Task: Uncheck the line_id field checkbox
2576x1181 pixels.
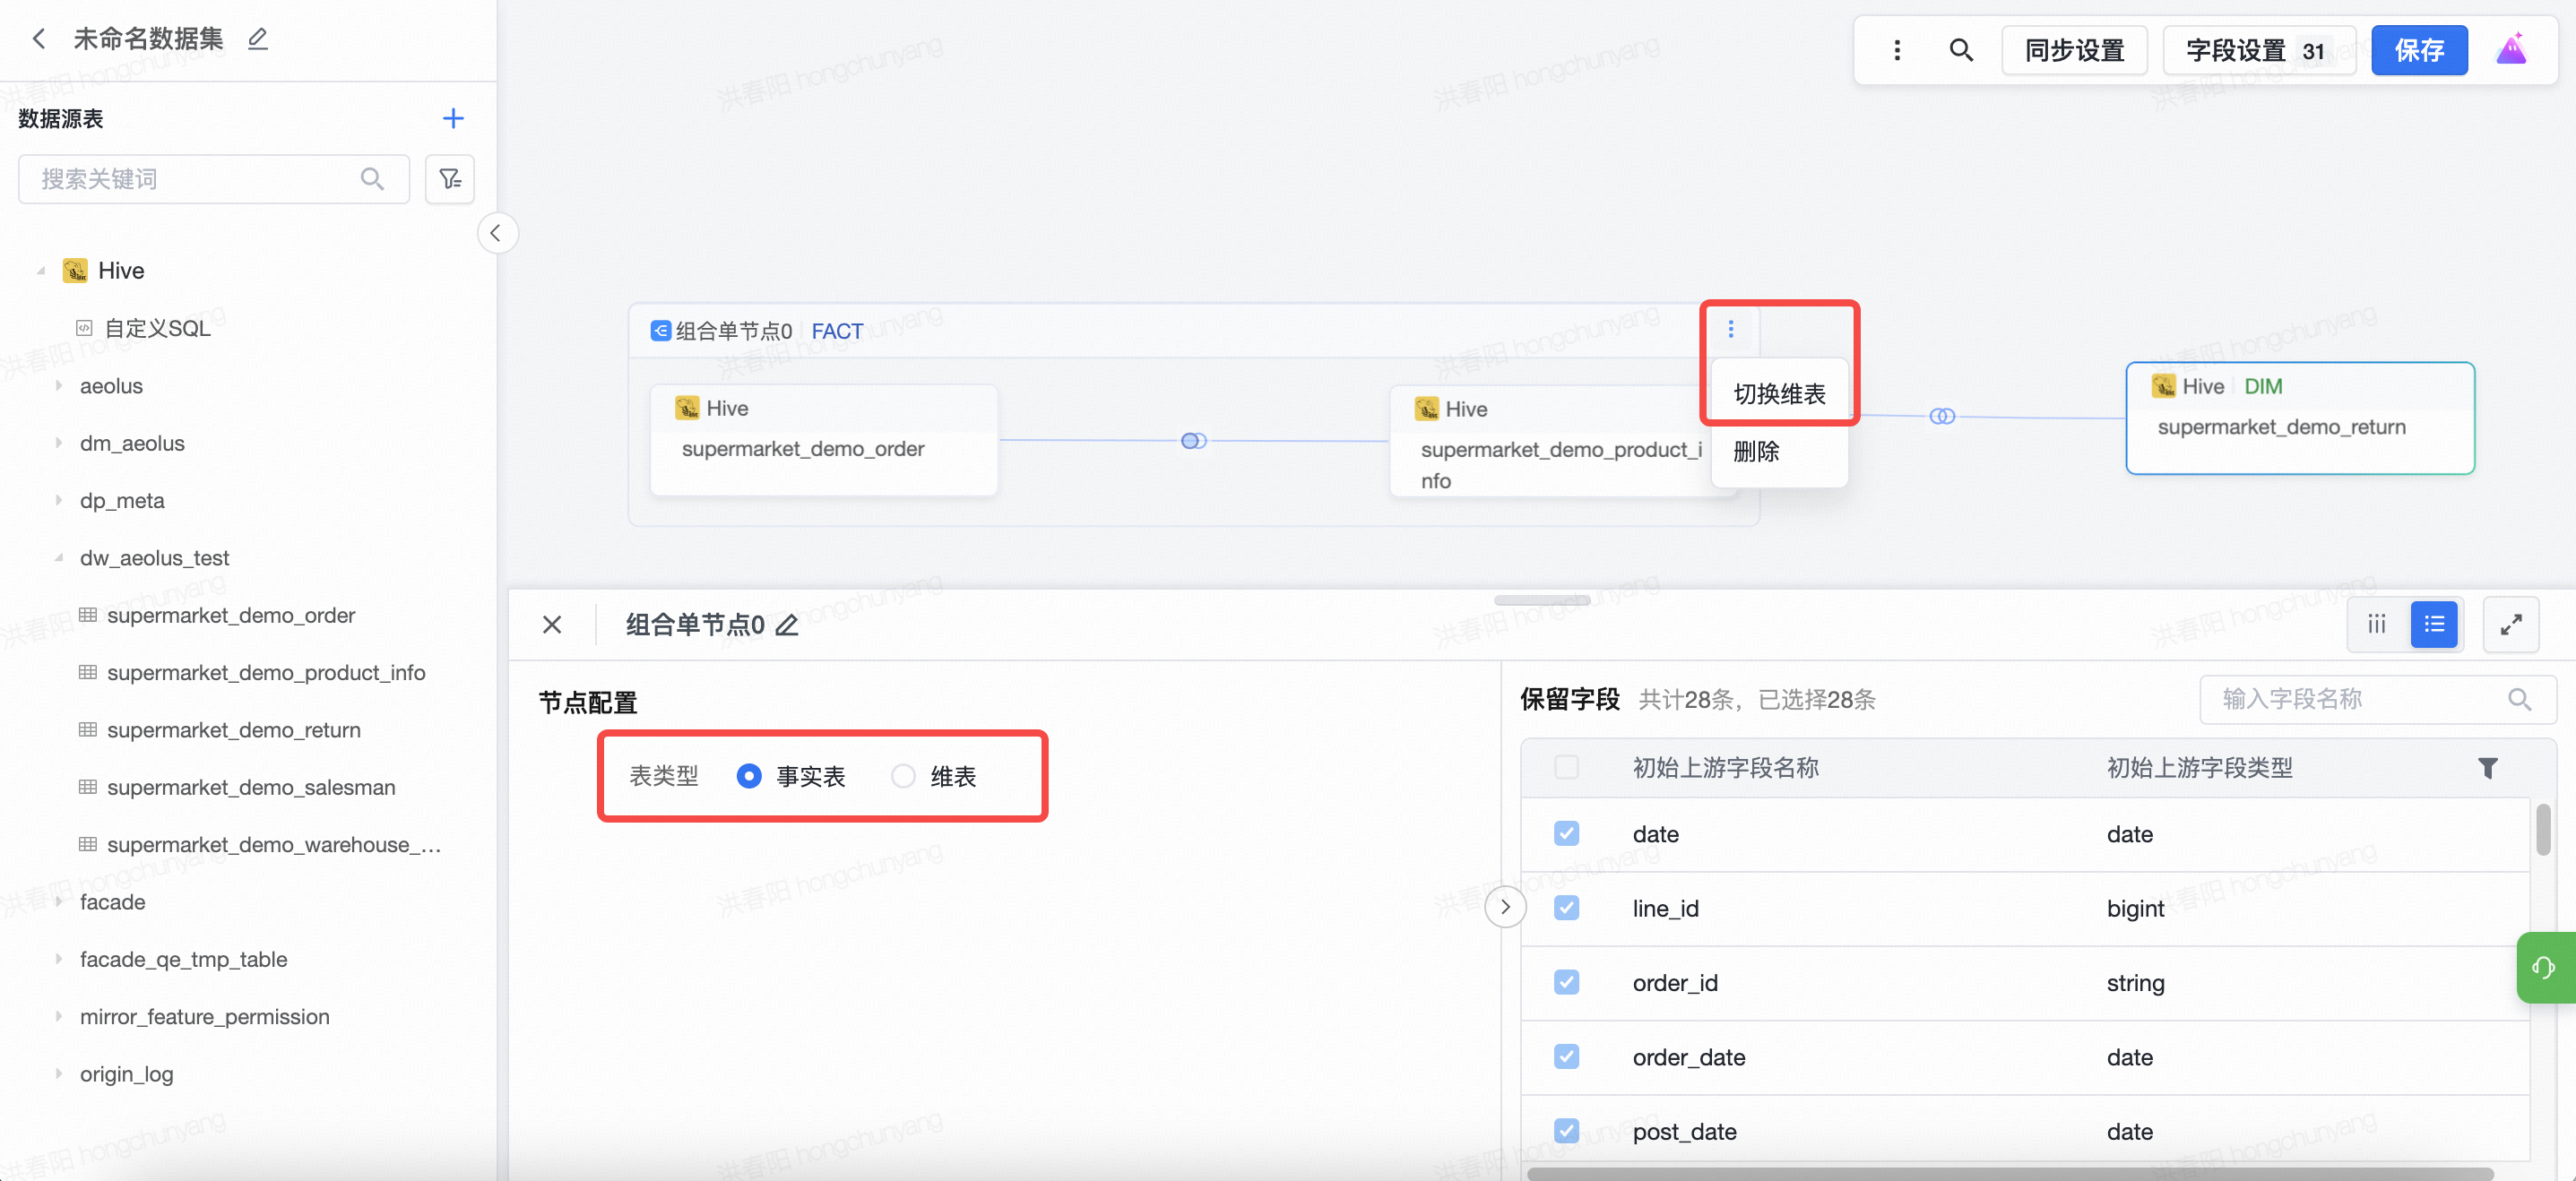Action: point(1566,908)
